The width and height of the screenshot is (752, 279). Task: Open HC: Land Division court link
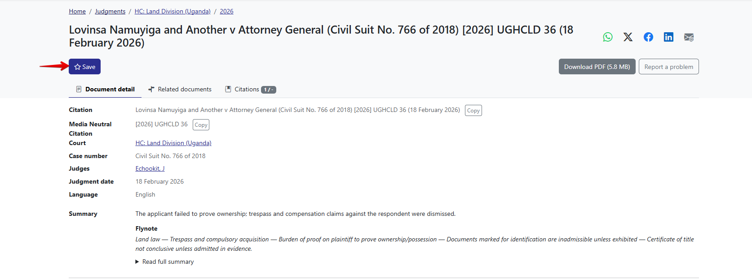point(173,143)
